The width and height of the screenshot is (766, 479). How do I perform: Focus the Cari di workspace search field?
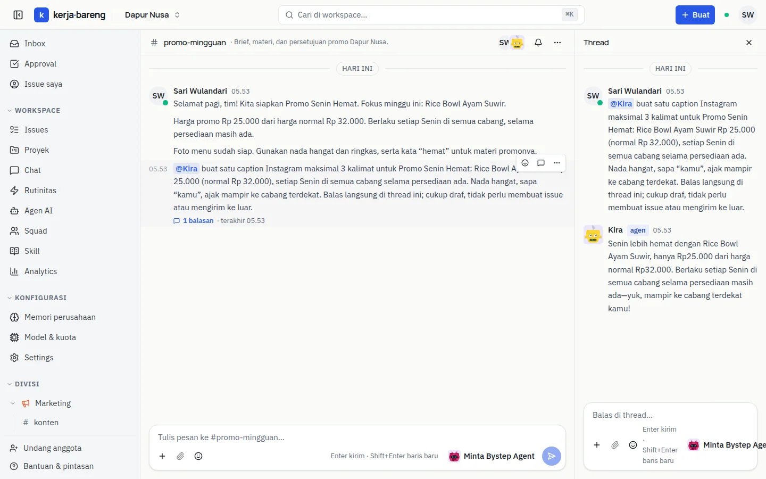(431, 15)
